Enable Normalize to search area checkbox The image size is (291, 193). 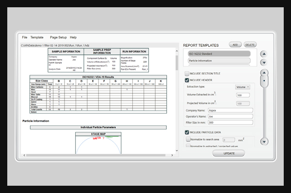point(188,139)
